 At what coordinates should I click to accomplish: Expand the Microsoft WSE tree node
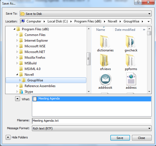point(17,46)
